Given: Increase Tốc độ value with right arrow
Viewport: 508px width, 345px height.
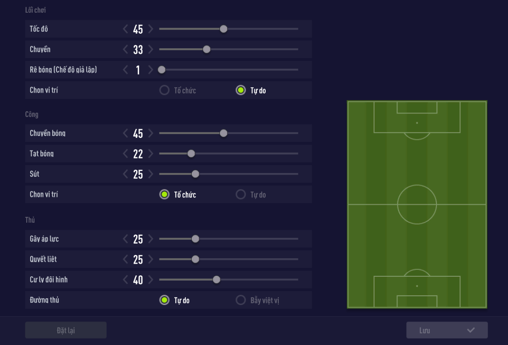Looking at the screenshot, I should pos(151,29).
